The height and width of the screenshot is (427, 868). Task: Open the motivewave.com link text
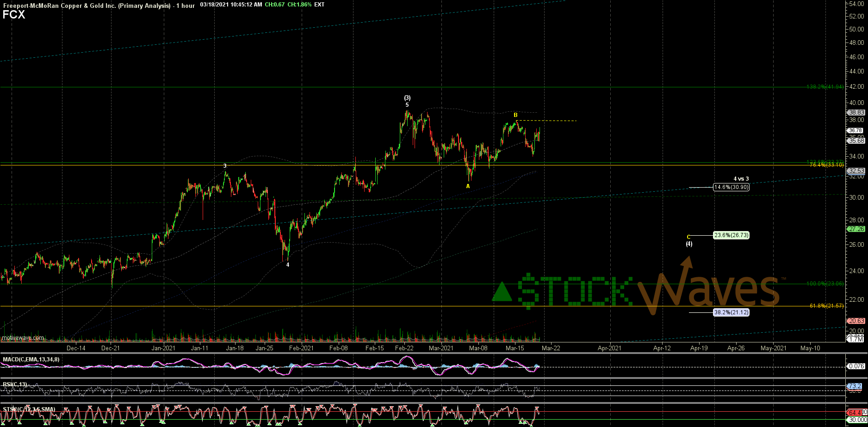tap(23, 338)
